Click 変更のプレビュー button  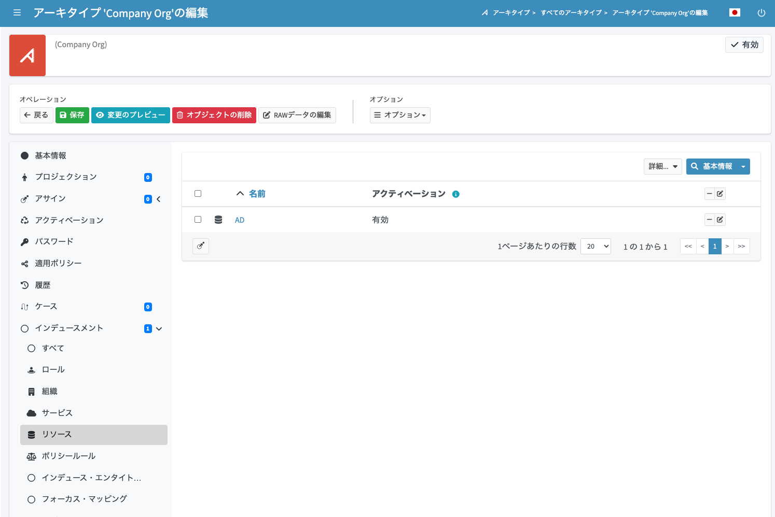131,115
